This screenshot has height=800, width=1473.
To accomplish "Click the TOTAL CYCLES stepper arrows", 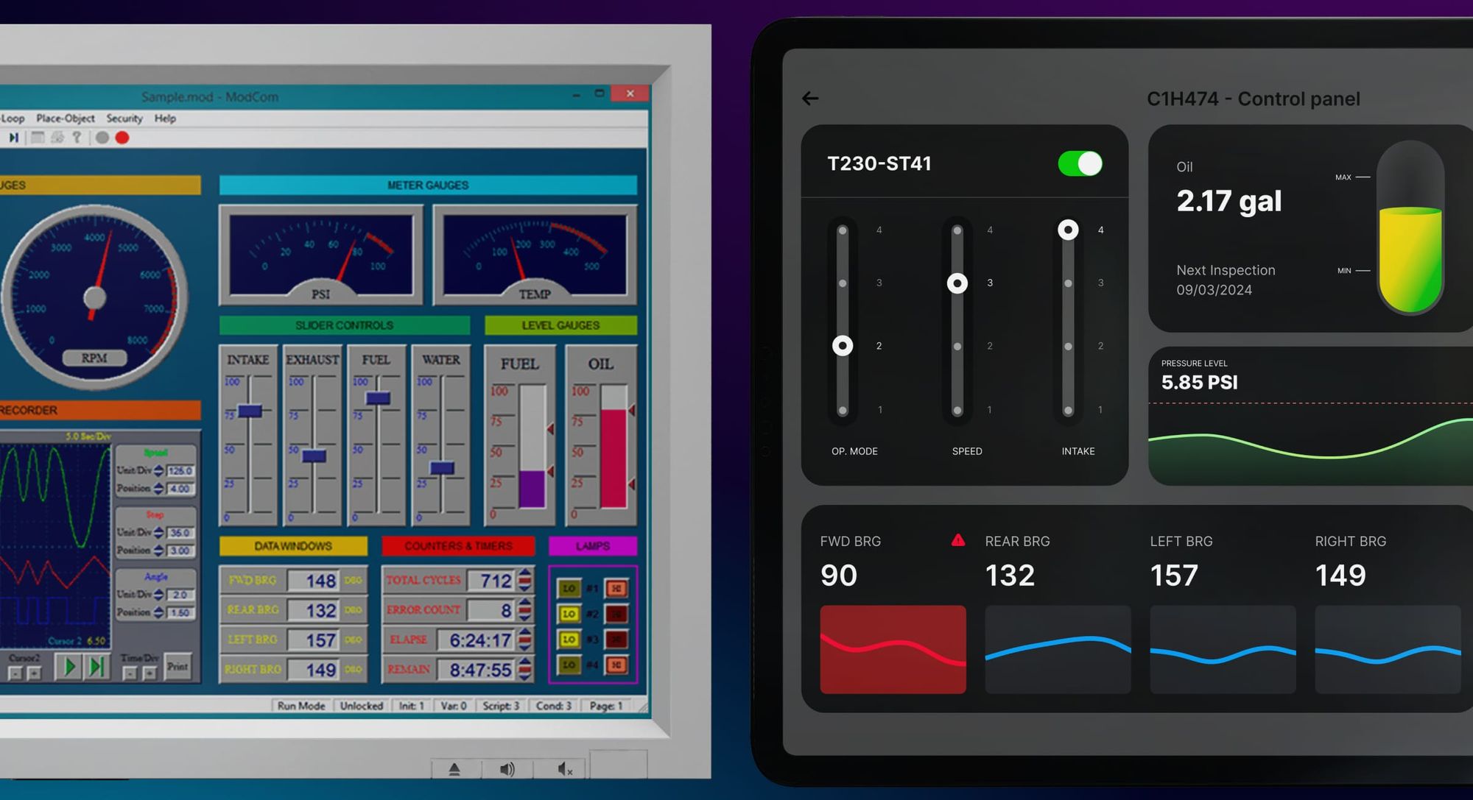I will pos(524,580).
